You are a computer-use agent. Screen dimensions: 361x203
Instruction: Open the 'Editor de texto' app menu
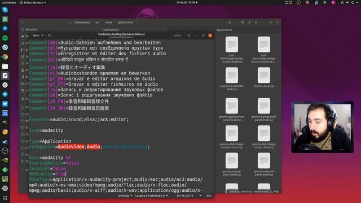click(33, 2)
